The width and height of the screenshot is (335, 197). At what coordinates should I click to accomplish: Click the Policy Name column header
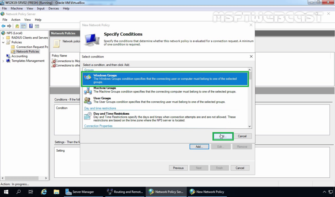pyautogui.click(x=60, y=56)
